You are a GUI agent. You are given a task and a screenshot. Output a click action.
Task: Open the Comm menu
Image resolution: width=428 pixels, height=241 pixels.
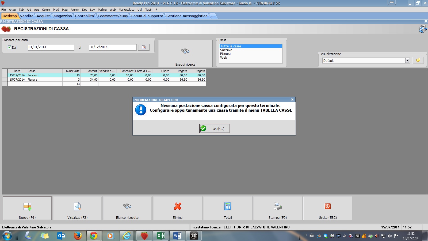[46, 10]
